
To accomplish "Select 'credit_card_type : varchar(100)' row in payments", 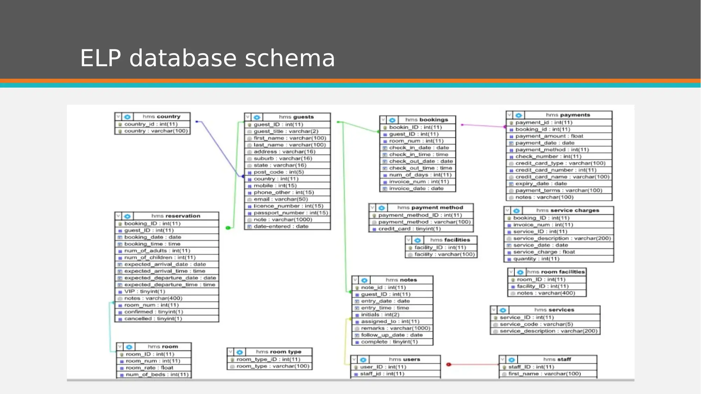I will pyautogui.click(x=559, y=164).
